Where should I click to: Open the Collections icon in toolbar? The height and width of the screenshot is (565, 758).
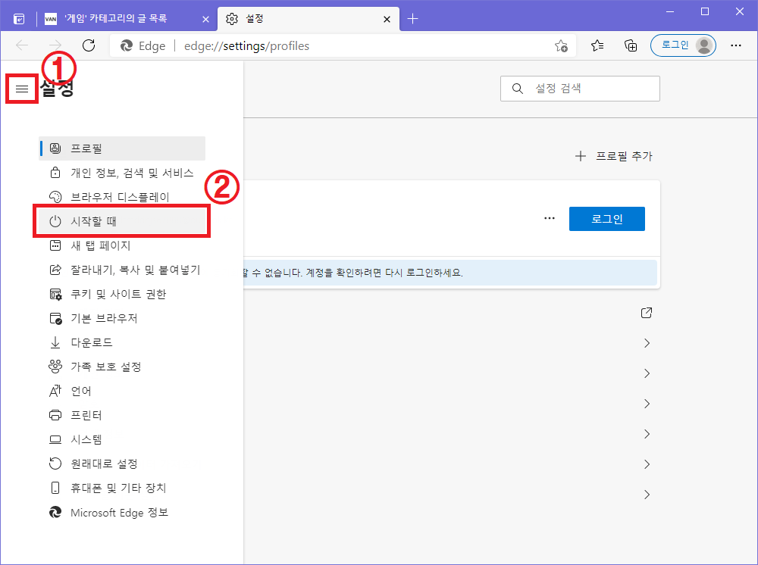click(631, 45)
